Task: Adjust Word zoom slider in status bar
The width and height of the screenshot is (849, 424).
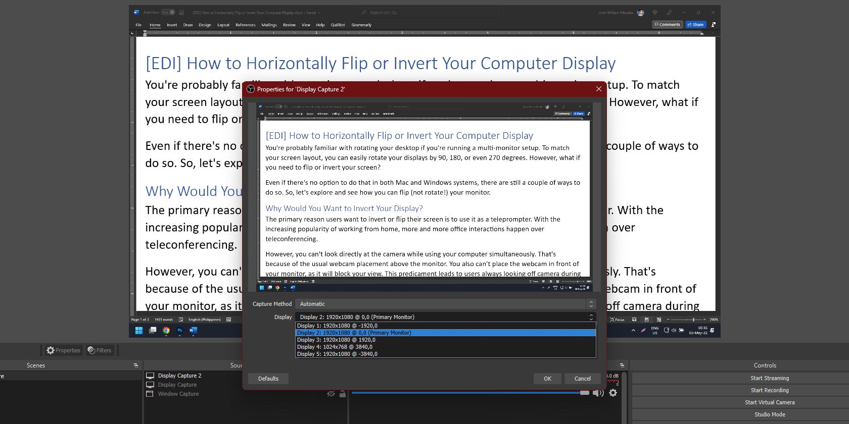Action: [x=686, y=320]
